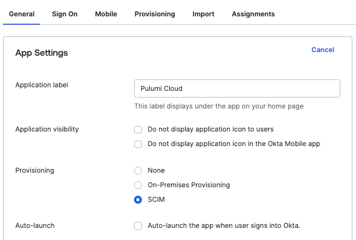
Task: Click the 'App Settings' heading
Action: (x=42, y=53)
